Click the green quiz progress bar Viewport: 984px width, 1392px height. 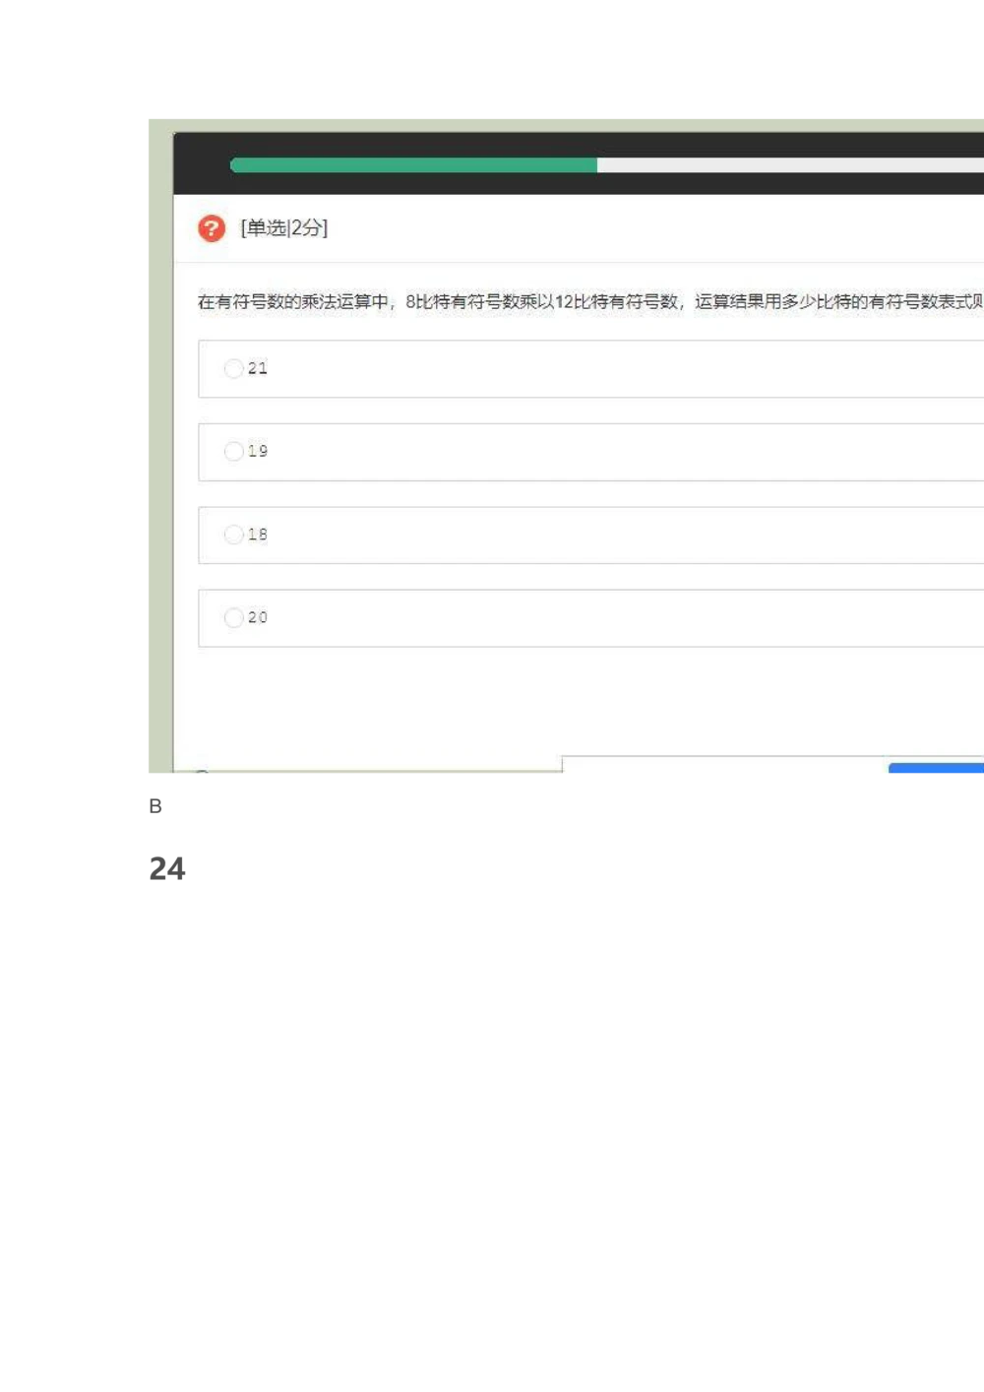[413, 164]
